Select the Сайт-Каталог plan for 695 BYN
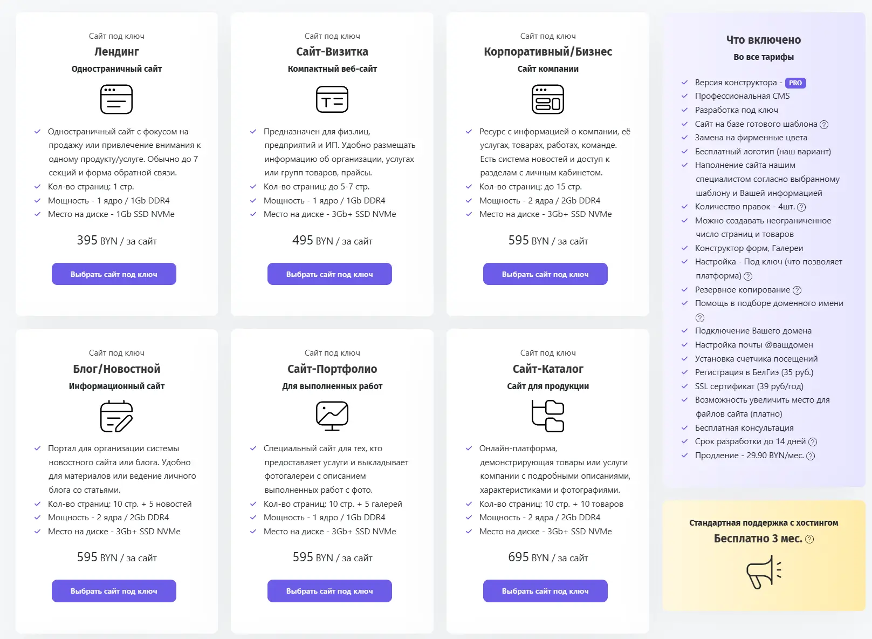 coord(545,591)
